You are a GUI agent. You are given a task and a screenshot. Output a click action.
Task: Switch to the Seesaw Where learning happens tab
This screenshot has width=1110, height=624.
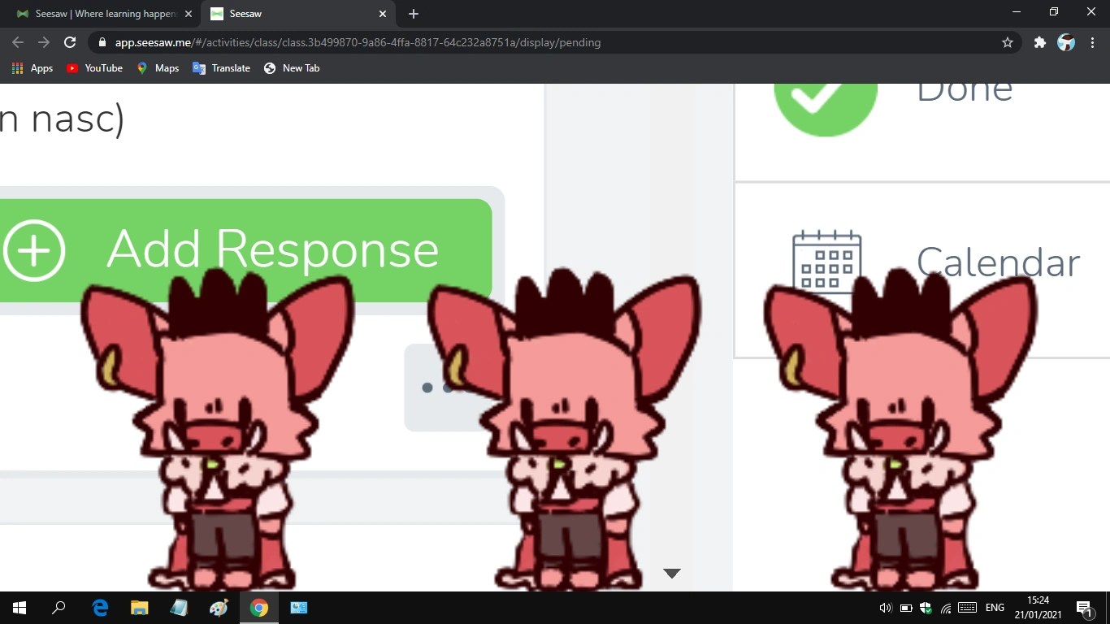coord(103,14)
